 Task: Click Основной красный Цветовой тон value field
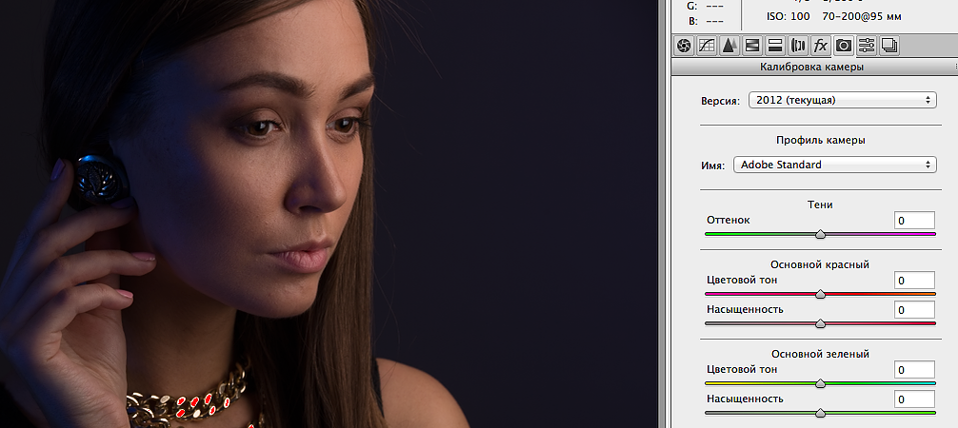pos(914,281)
